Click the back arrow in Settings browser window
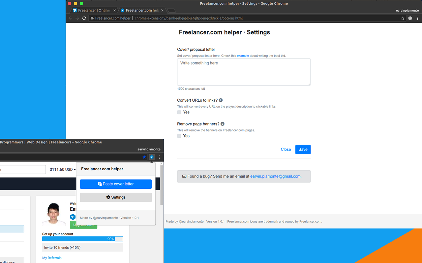The width and height of the screenshot is (422, 263). pyautogui.click(x=70, y=18)
